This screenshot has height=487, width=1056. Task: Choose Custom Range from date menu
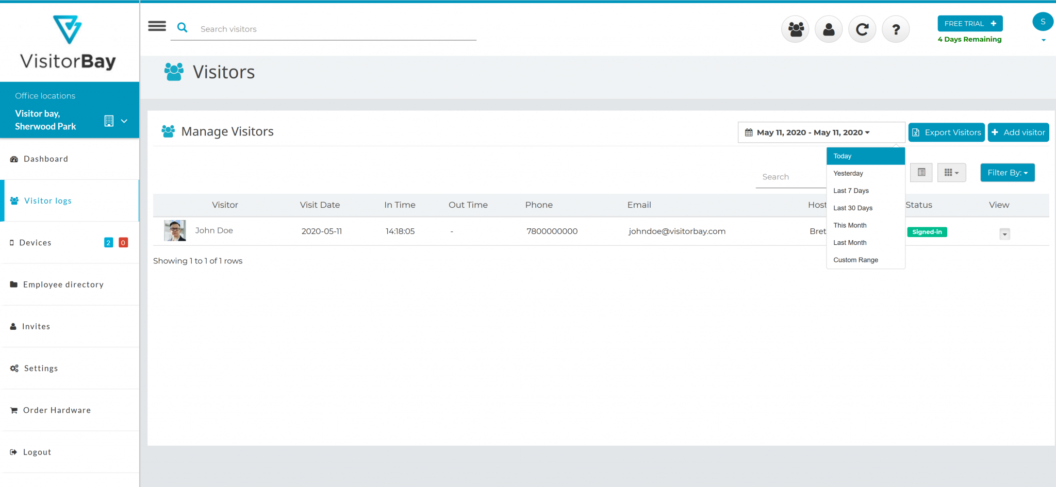pos(855,260)
